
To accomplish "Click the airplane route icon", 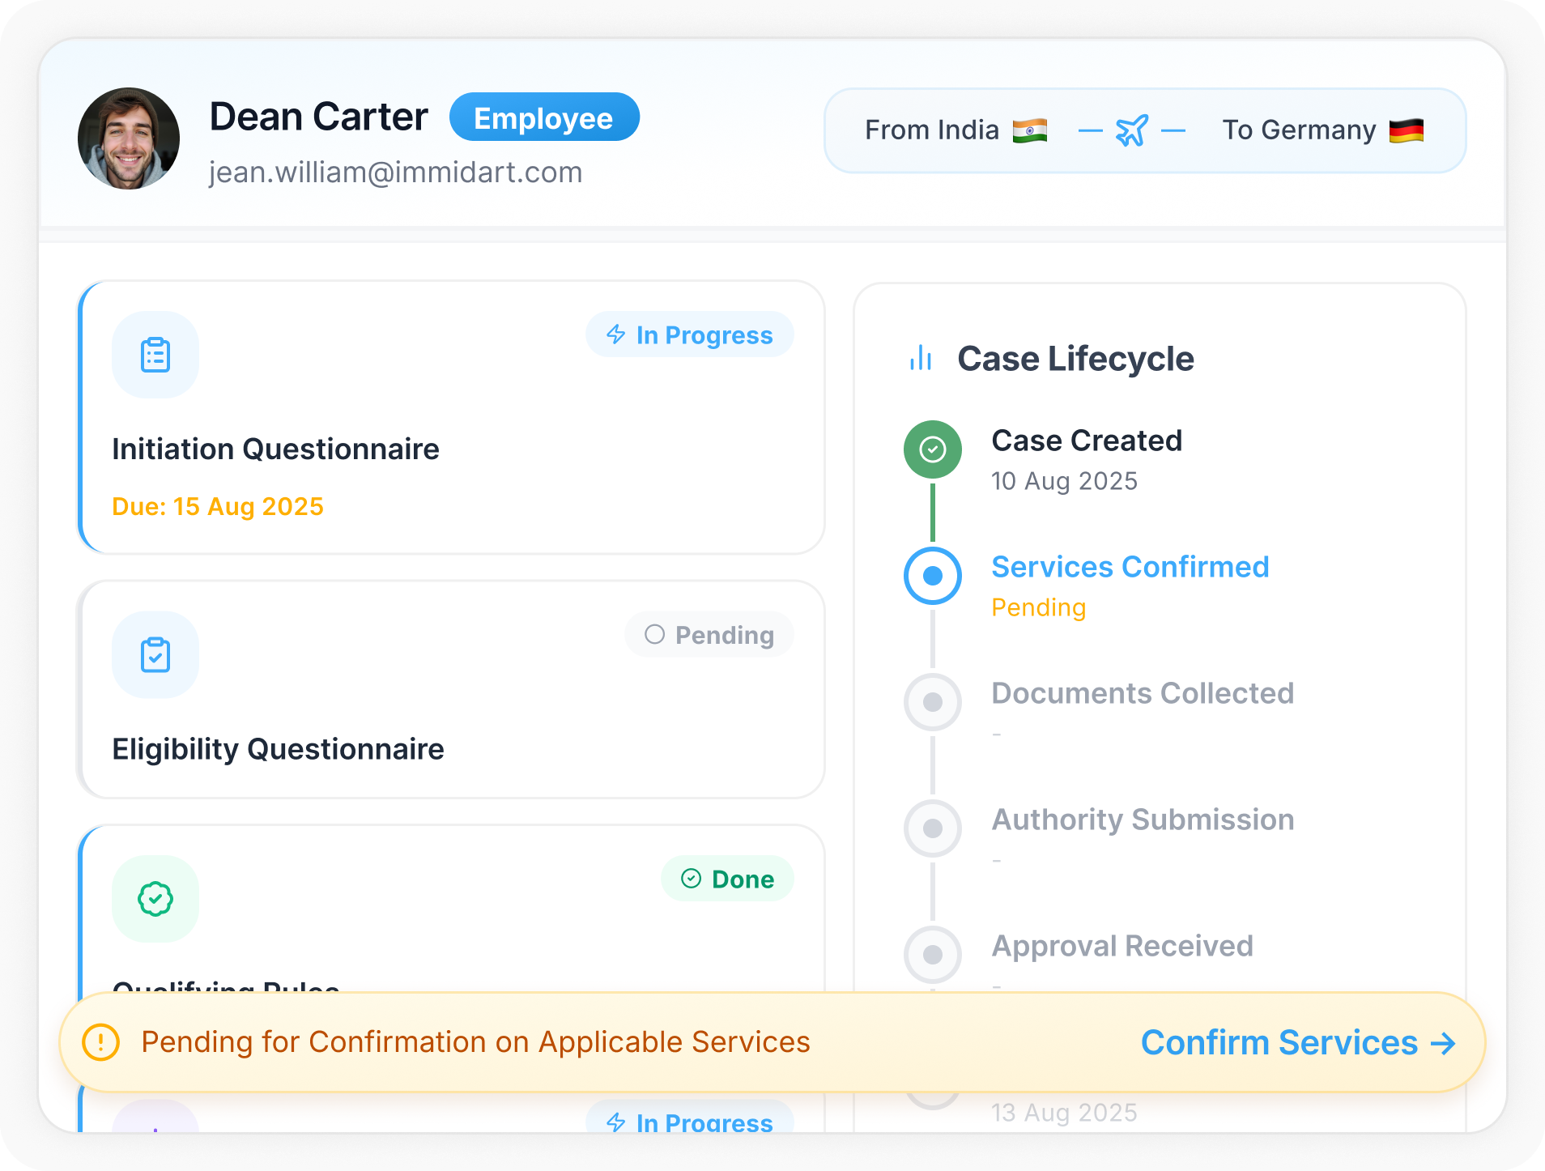I will pos(1132,130).
